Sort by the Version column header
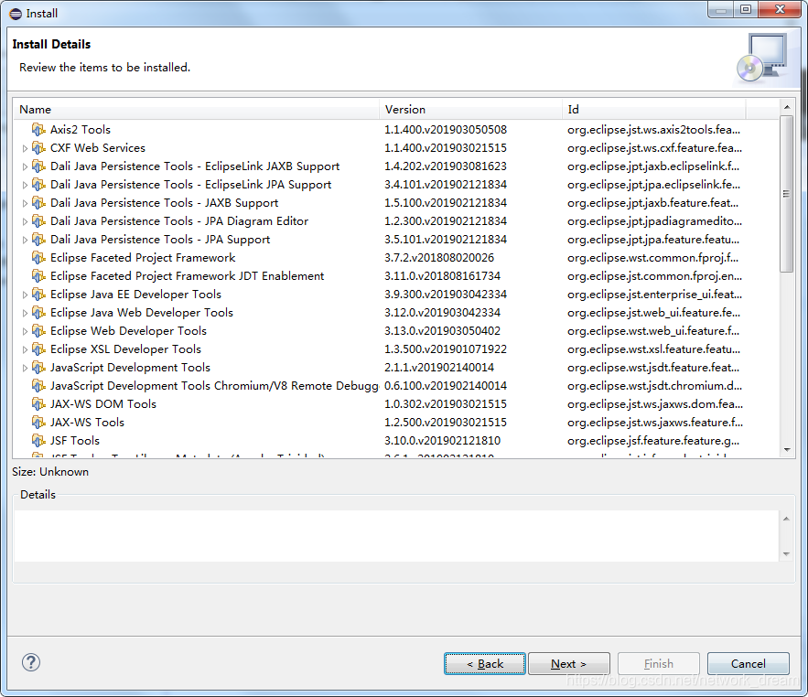This screenshot has height=697, width=808. 470,109
